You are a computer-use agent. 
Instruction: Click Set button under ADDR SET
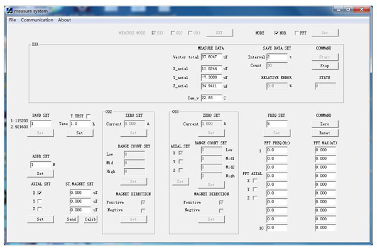pyautogui.click(x=40, y=173)
